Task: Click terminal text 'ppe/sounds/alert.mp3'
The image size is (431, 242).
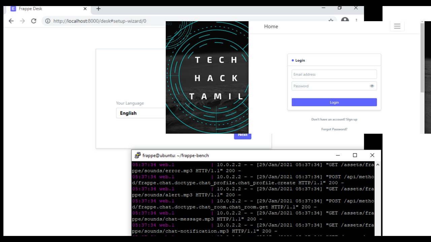Action: click(162, 195)
